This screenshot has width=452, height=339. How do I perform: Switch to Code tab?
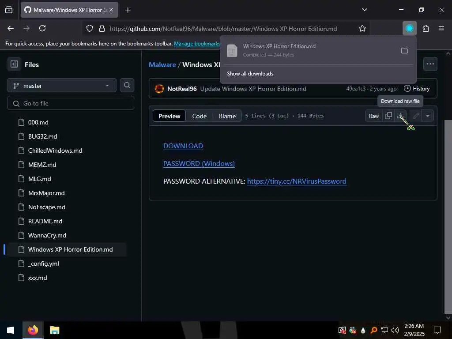[x=200, y=116]
